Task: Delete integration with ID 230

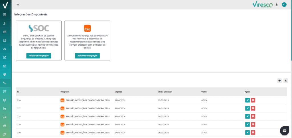Action: point(253,133)
